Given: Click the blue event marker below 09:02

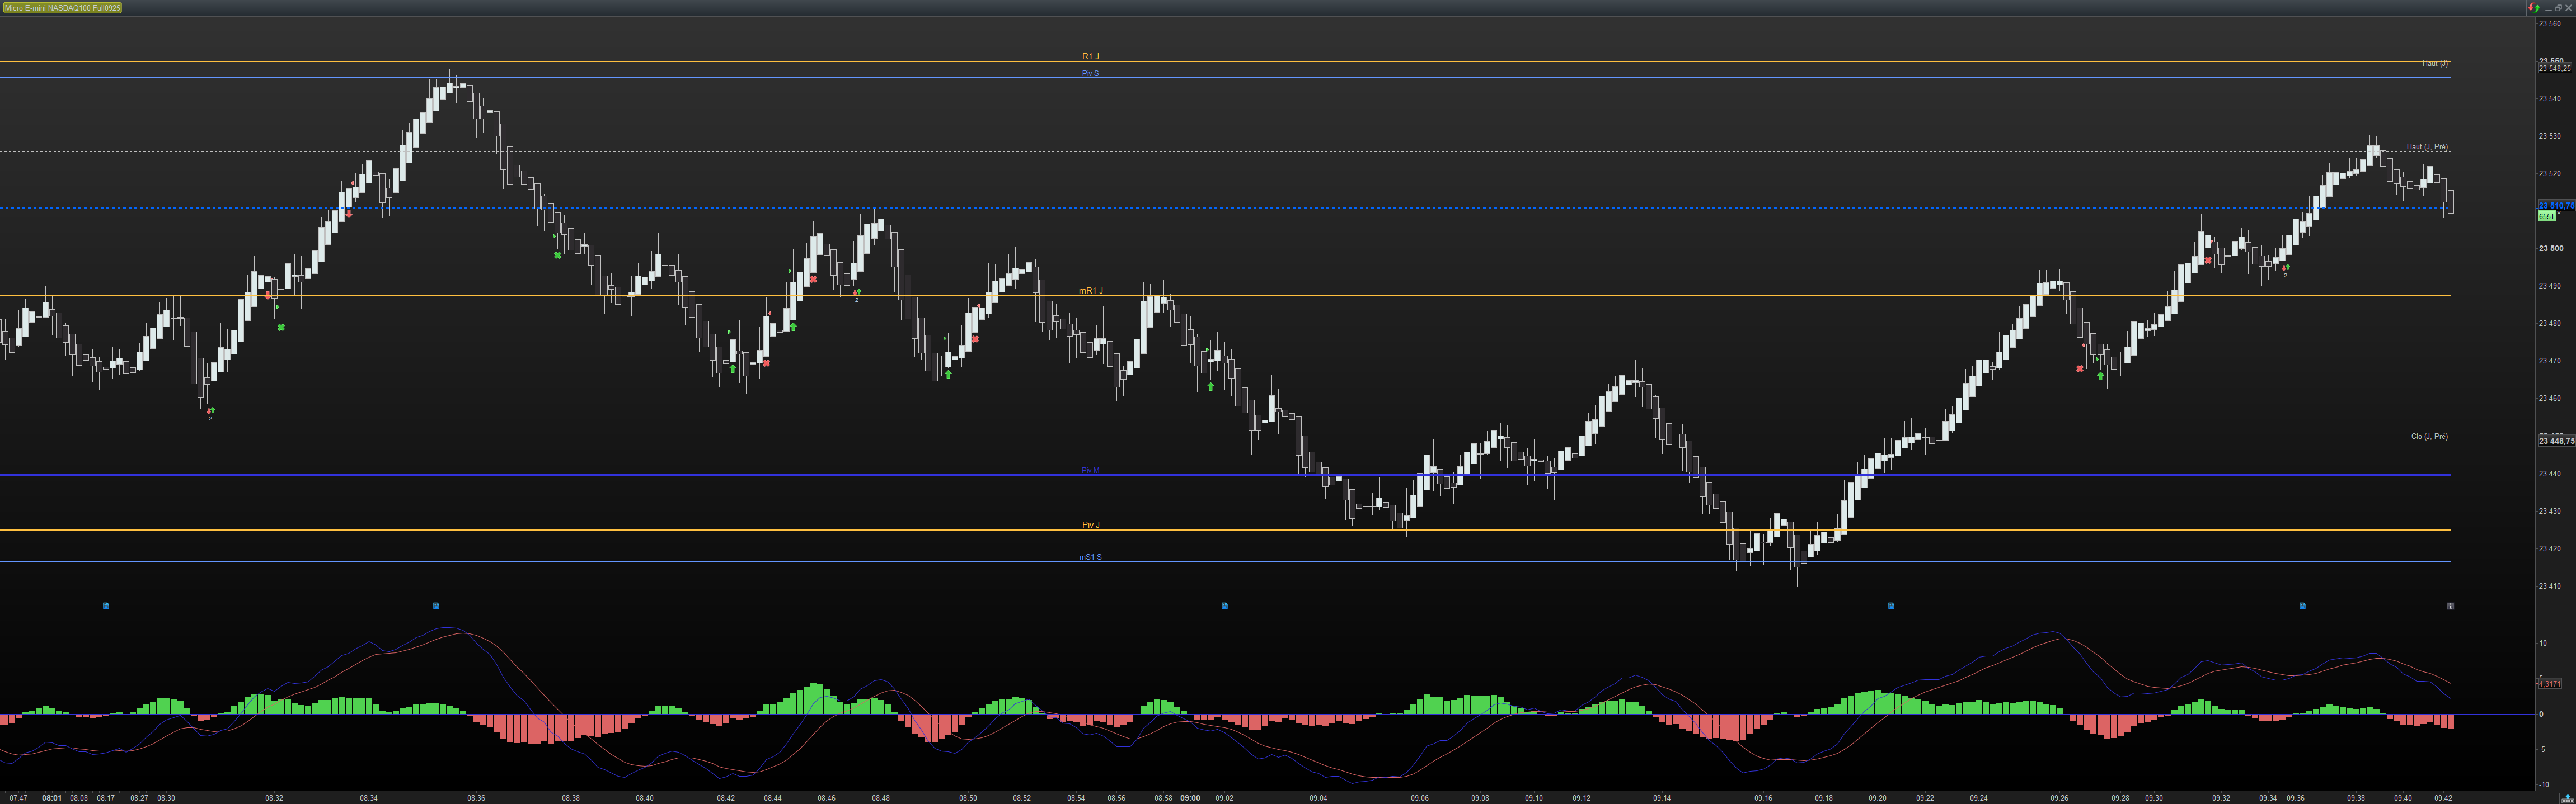Looking at the screenshot, I should tap(1225, 606).
